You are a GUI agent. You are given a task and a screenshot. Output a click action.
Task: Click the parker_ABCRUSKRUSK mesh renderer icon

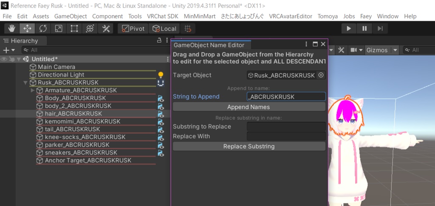(161, 145)
